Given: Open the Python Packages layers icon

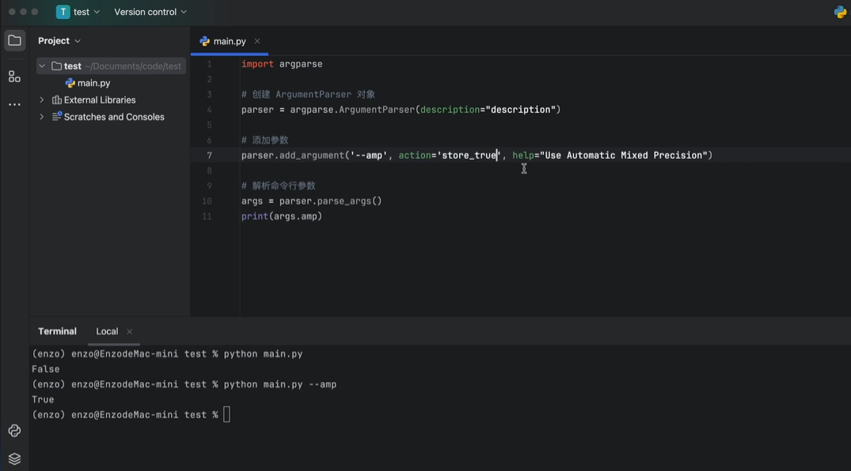Looking at the screenshot, I should click(x=15, y=458).
